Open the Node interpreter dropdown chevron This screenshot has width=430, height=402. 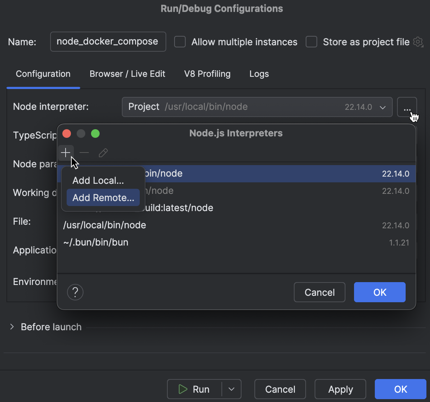click(x=382, y=107)
